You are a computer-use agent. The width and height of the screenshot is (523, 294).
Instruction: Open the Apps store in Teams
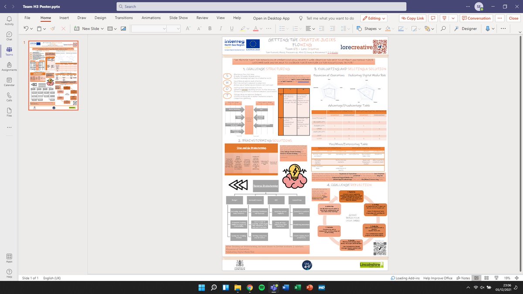(9, 258)
